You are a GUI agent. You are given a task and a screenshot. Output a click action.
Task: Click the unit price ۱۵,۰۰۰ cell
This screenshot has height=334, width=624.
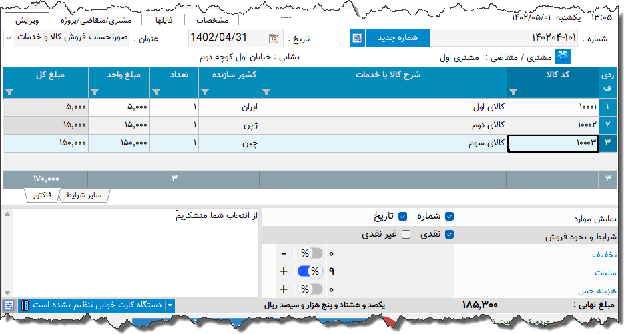pos(119,125)
